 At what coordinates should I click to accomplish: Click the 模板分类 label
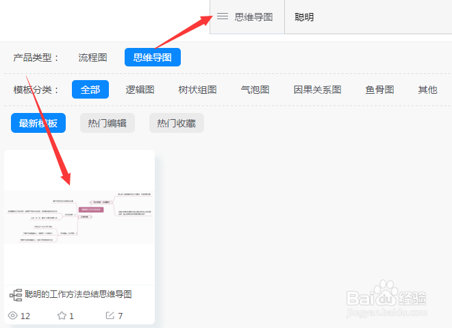click(36, 90)
